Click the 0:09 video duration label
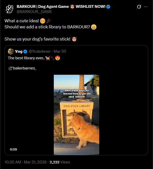The width and height of the screenshot is (153, 169). [13, 149]
